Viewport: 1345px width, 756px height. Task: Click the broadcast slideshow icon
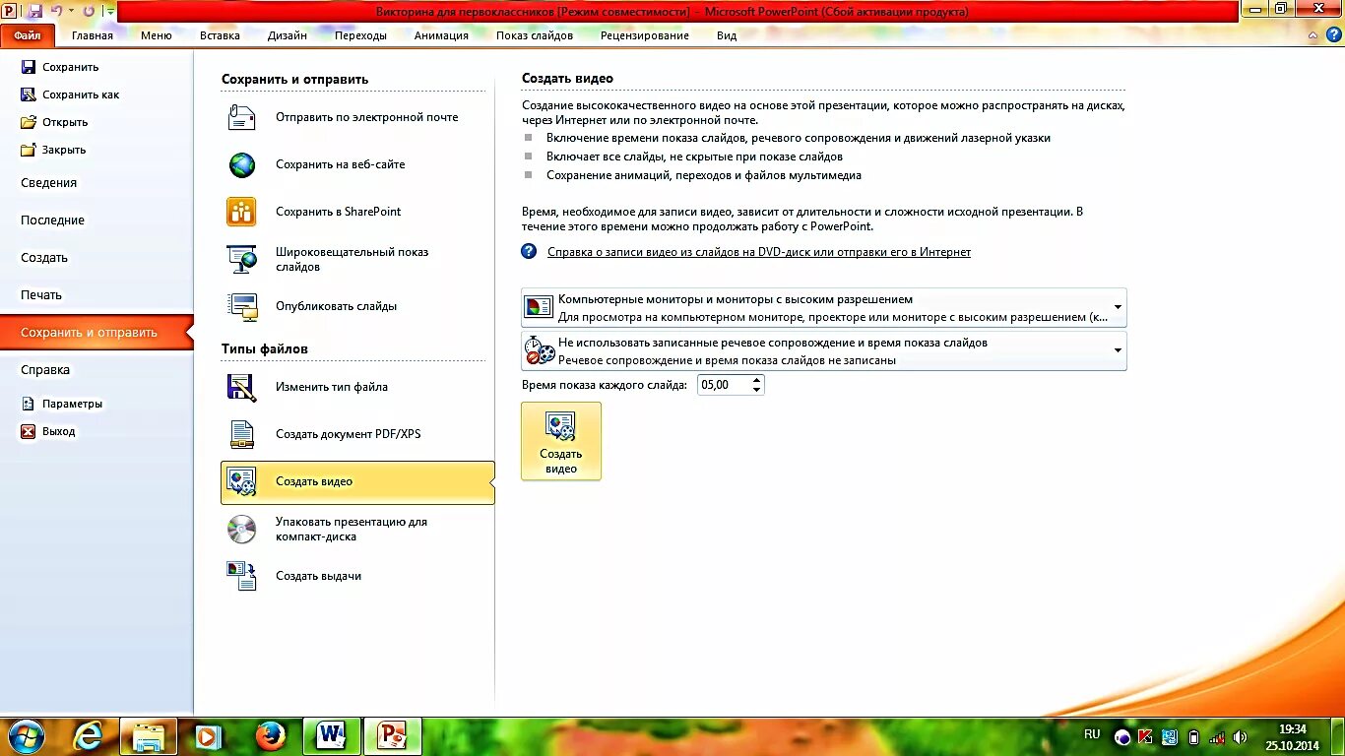[241, 259]
